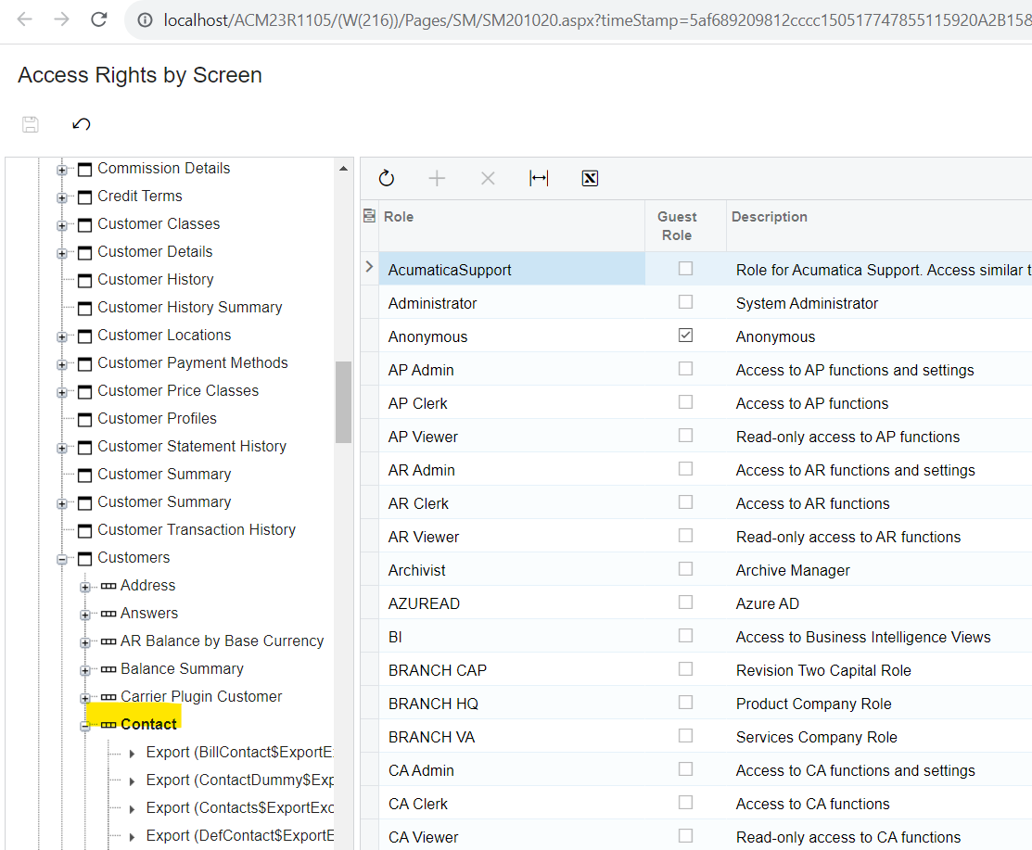This screenshot has height=850, width=1032.
Task: Select the highlighted Contact tree item
Action: coord(148,724)
